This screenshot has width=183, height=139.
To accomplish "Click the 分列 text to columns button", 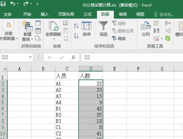I will (x=146, y=29).
